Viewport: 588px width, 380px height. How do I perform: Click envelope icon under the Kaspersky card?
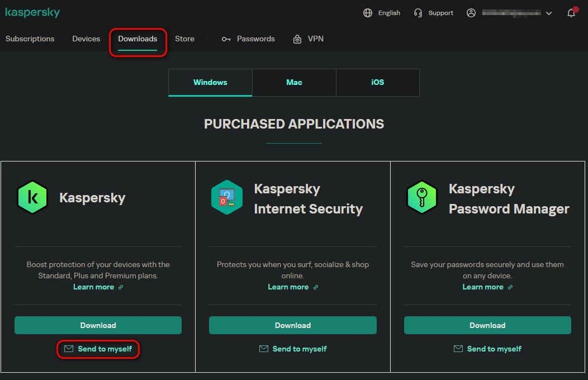[69, 349]
